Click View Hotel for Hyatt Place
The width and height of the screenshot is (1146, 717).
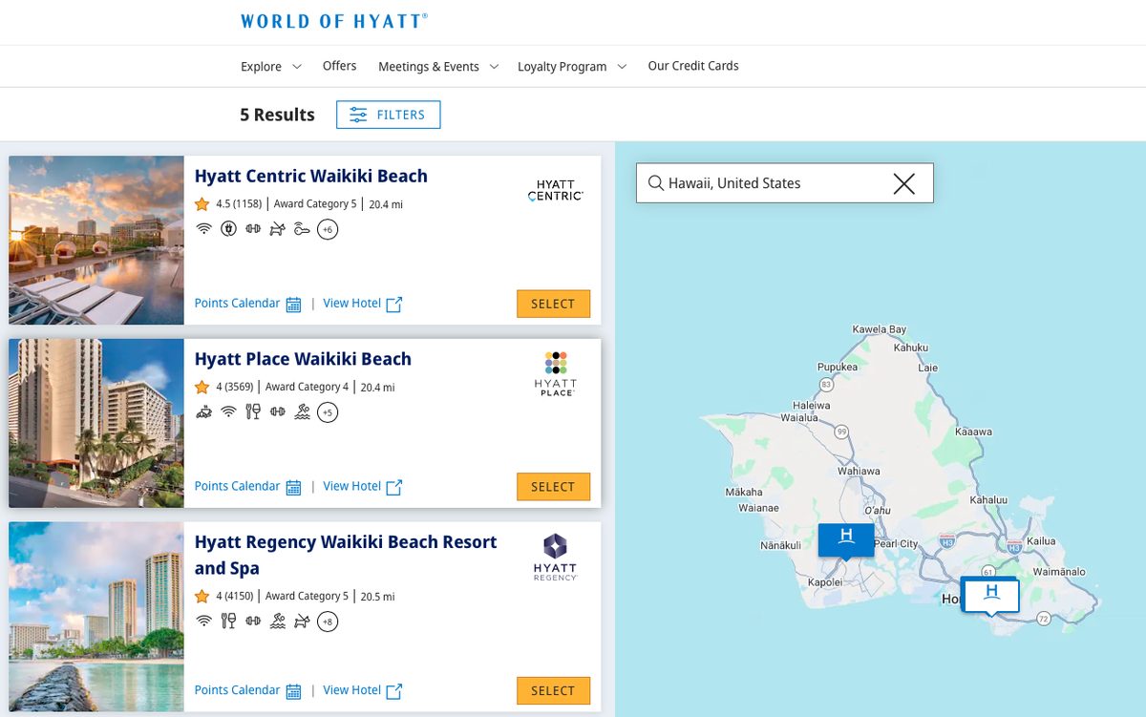[x=363, y=487]
